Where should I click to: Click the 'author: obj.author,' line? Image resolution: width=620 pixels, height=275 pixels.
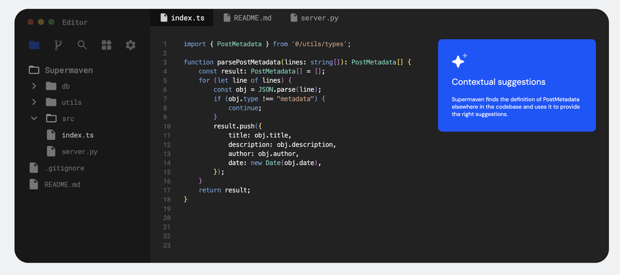click(x=263, y=153)
